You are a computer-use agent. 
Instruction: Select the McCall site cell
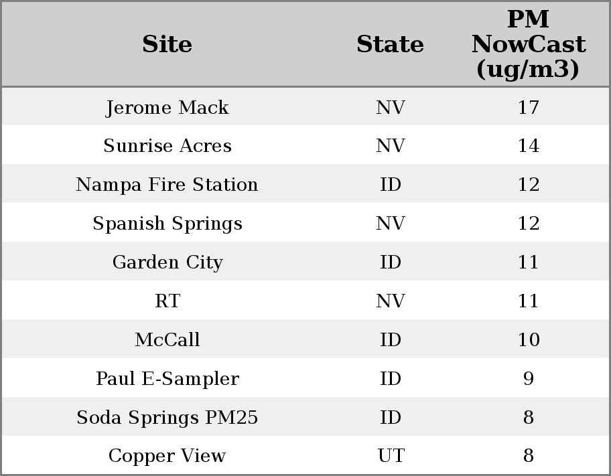[167, 340]
